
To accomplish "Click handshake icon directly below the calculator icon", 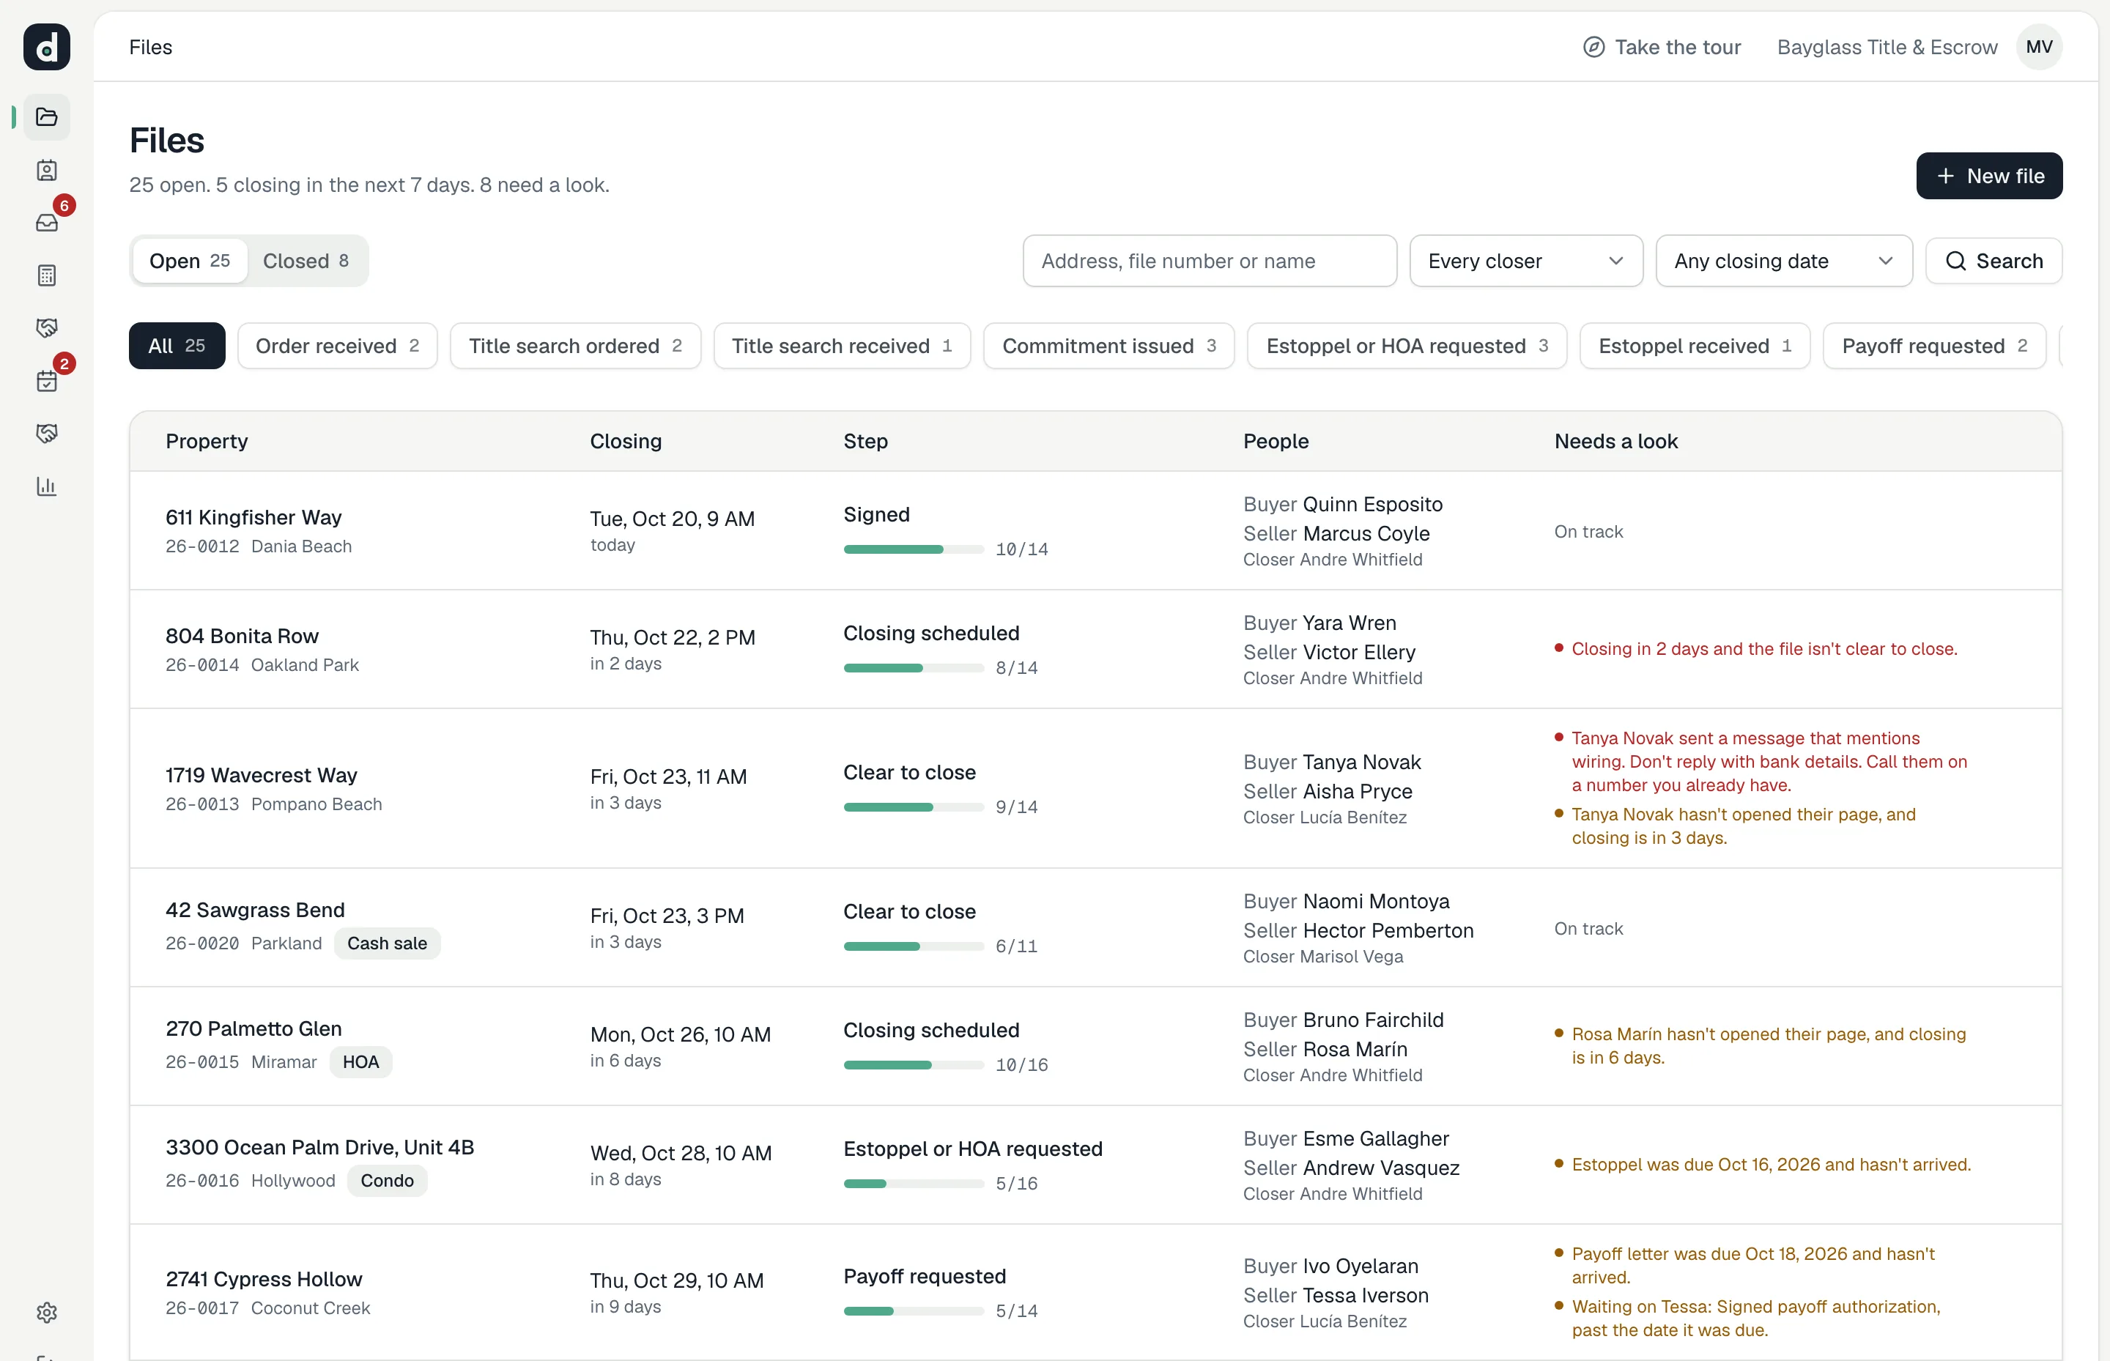I will (x=47, y=328).
